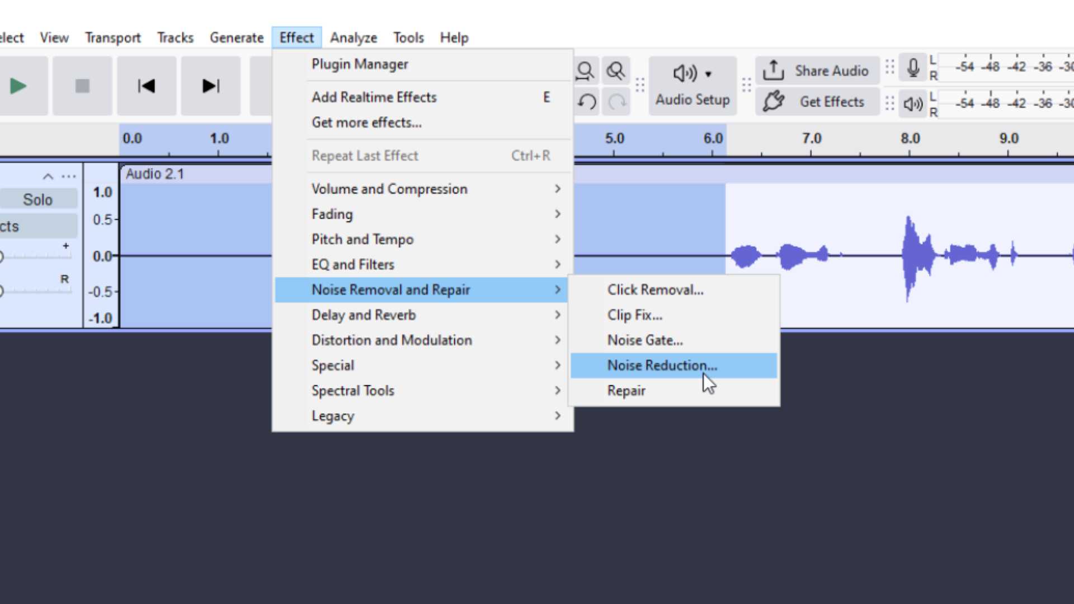Open track options three-dot menu
This screenshot has height=604, width=1074.
pos(69,177)
